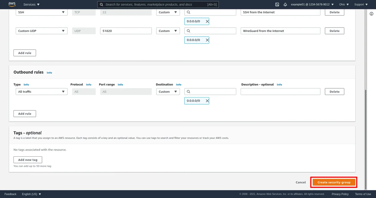Expand the Ohio region selector
The height and width of the screenshot is (198, 376).
(x=344, y=4)
